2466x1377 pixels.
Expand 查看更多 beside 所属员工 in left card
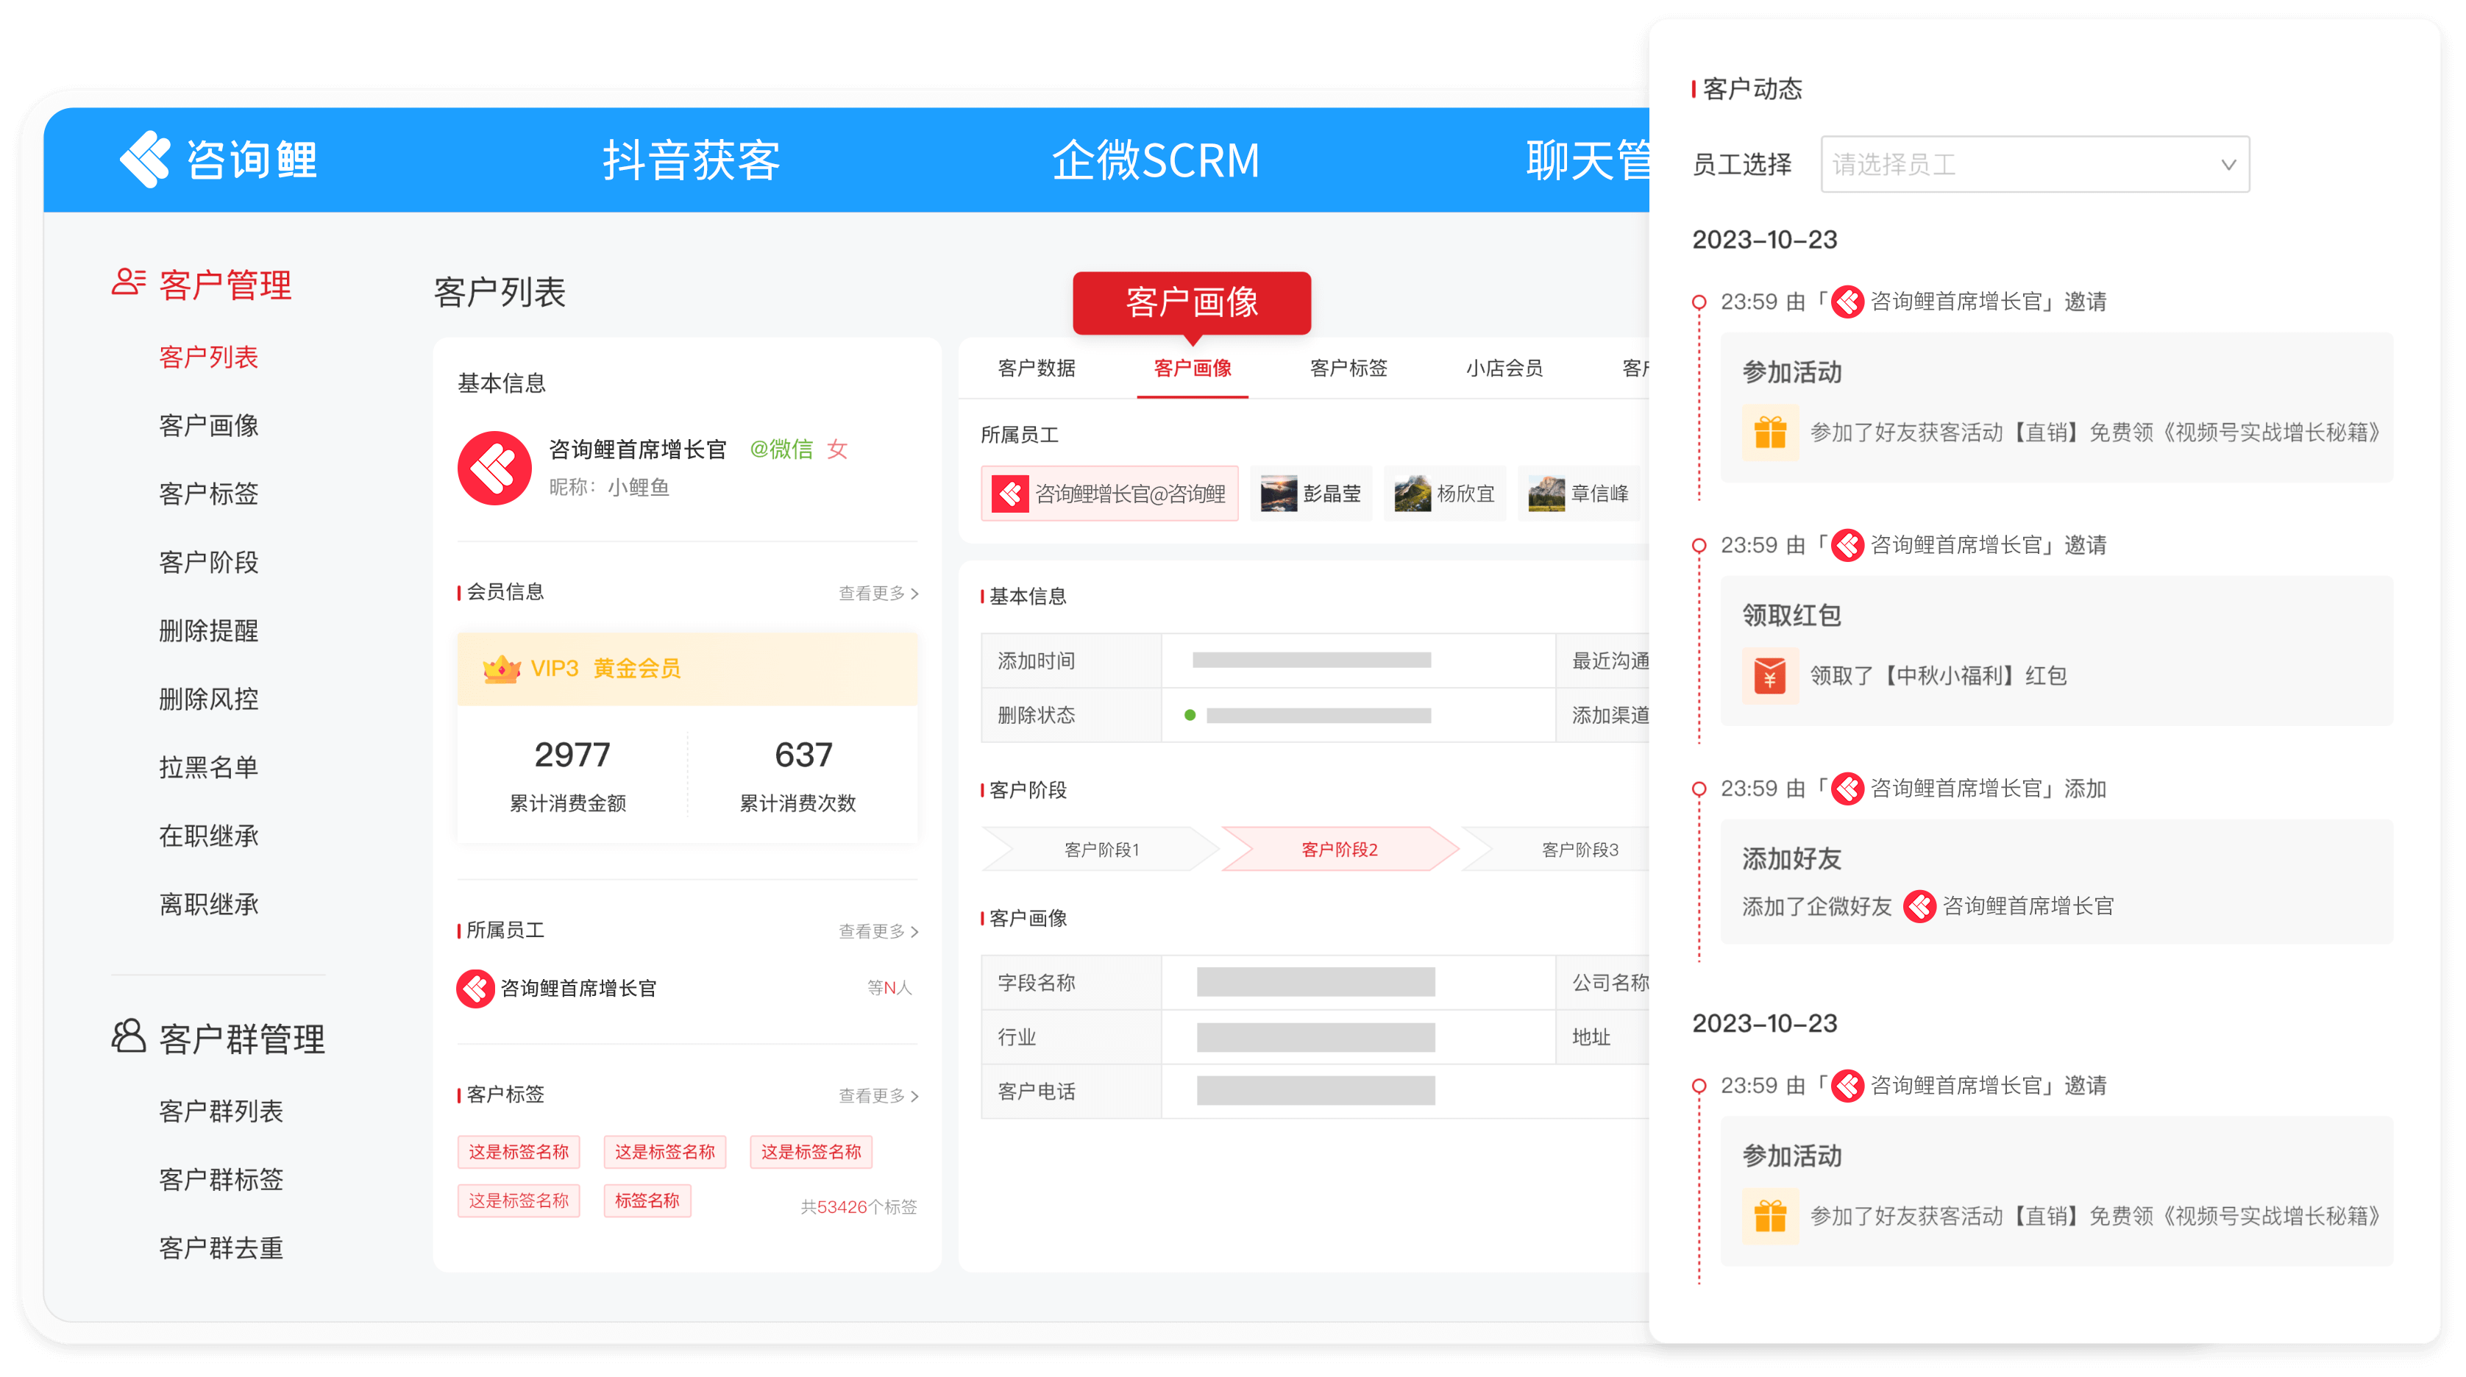(878, 931)
